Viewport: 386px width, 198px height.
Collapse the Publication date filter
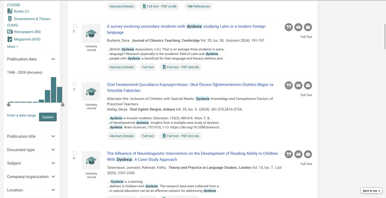click(53, 59)
